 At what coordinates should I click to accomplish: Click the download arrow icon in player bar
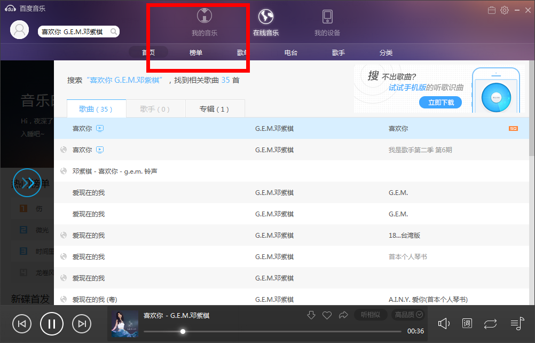(311, 315)
